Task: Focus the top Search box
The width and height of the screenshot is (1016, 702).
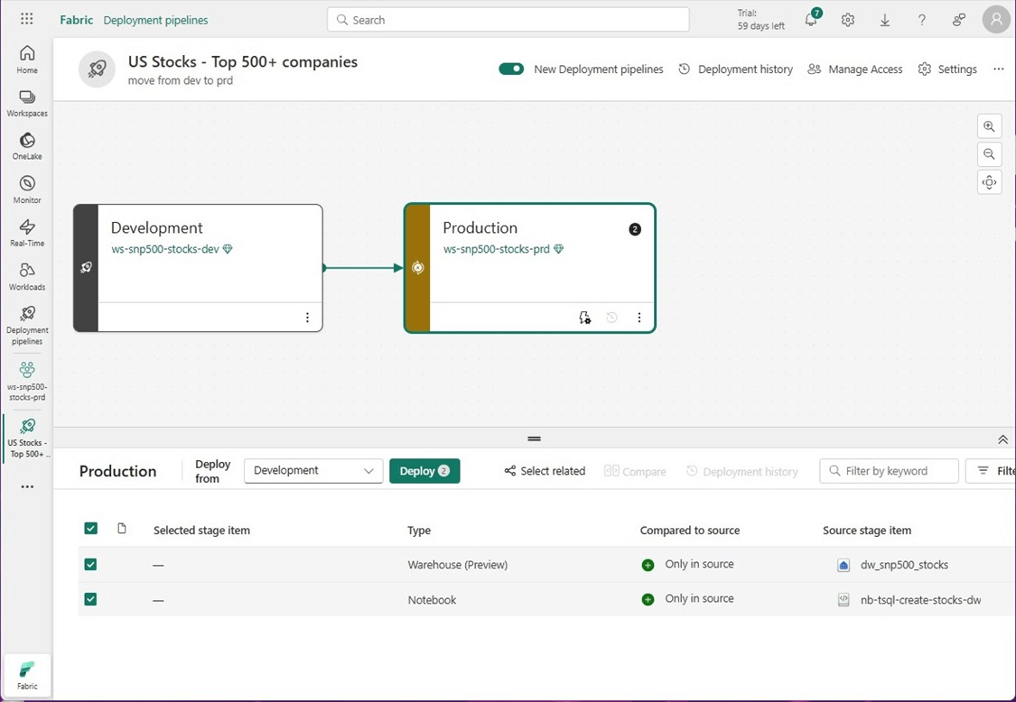Action: pyautogui.click(x=508, y=20)
